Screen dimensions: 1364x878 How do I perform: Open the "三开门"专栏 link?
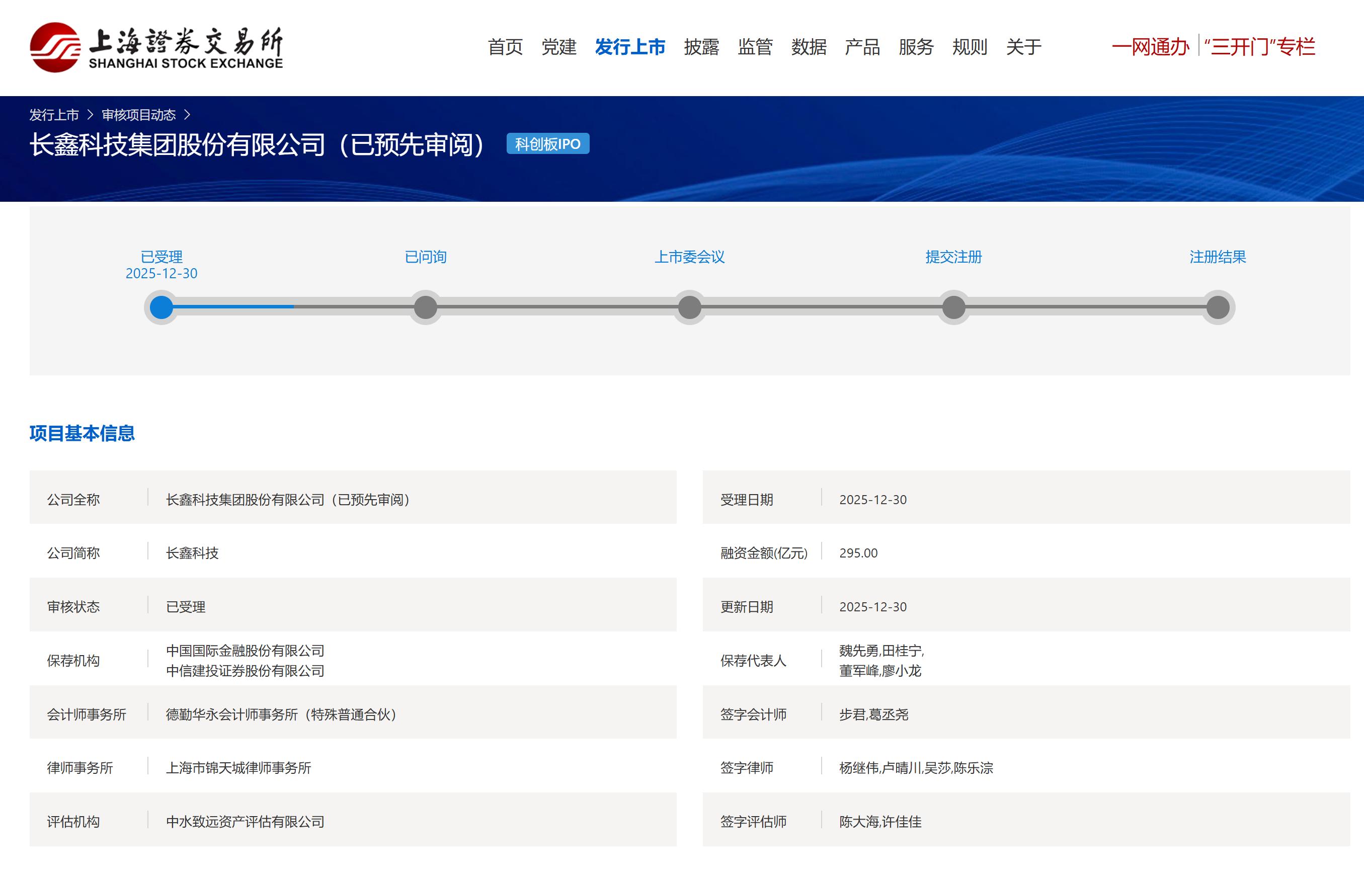click(x=1260, y=47)
